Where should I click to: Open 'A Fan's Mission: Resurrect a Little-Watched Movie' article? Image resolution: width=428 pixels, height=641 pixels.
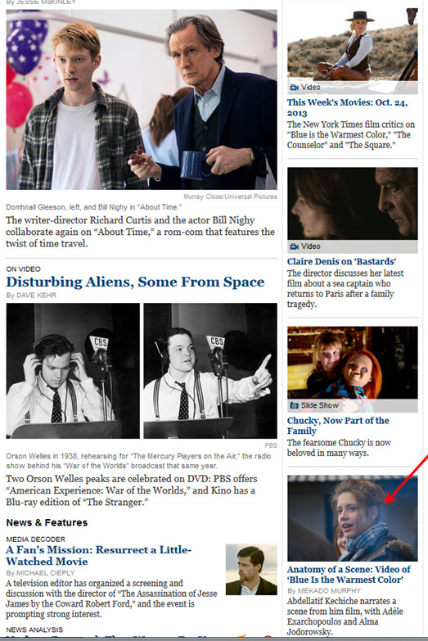coord(98,556)
